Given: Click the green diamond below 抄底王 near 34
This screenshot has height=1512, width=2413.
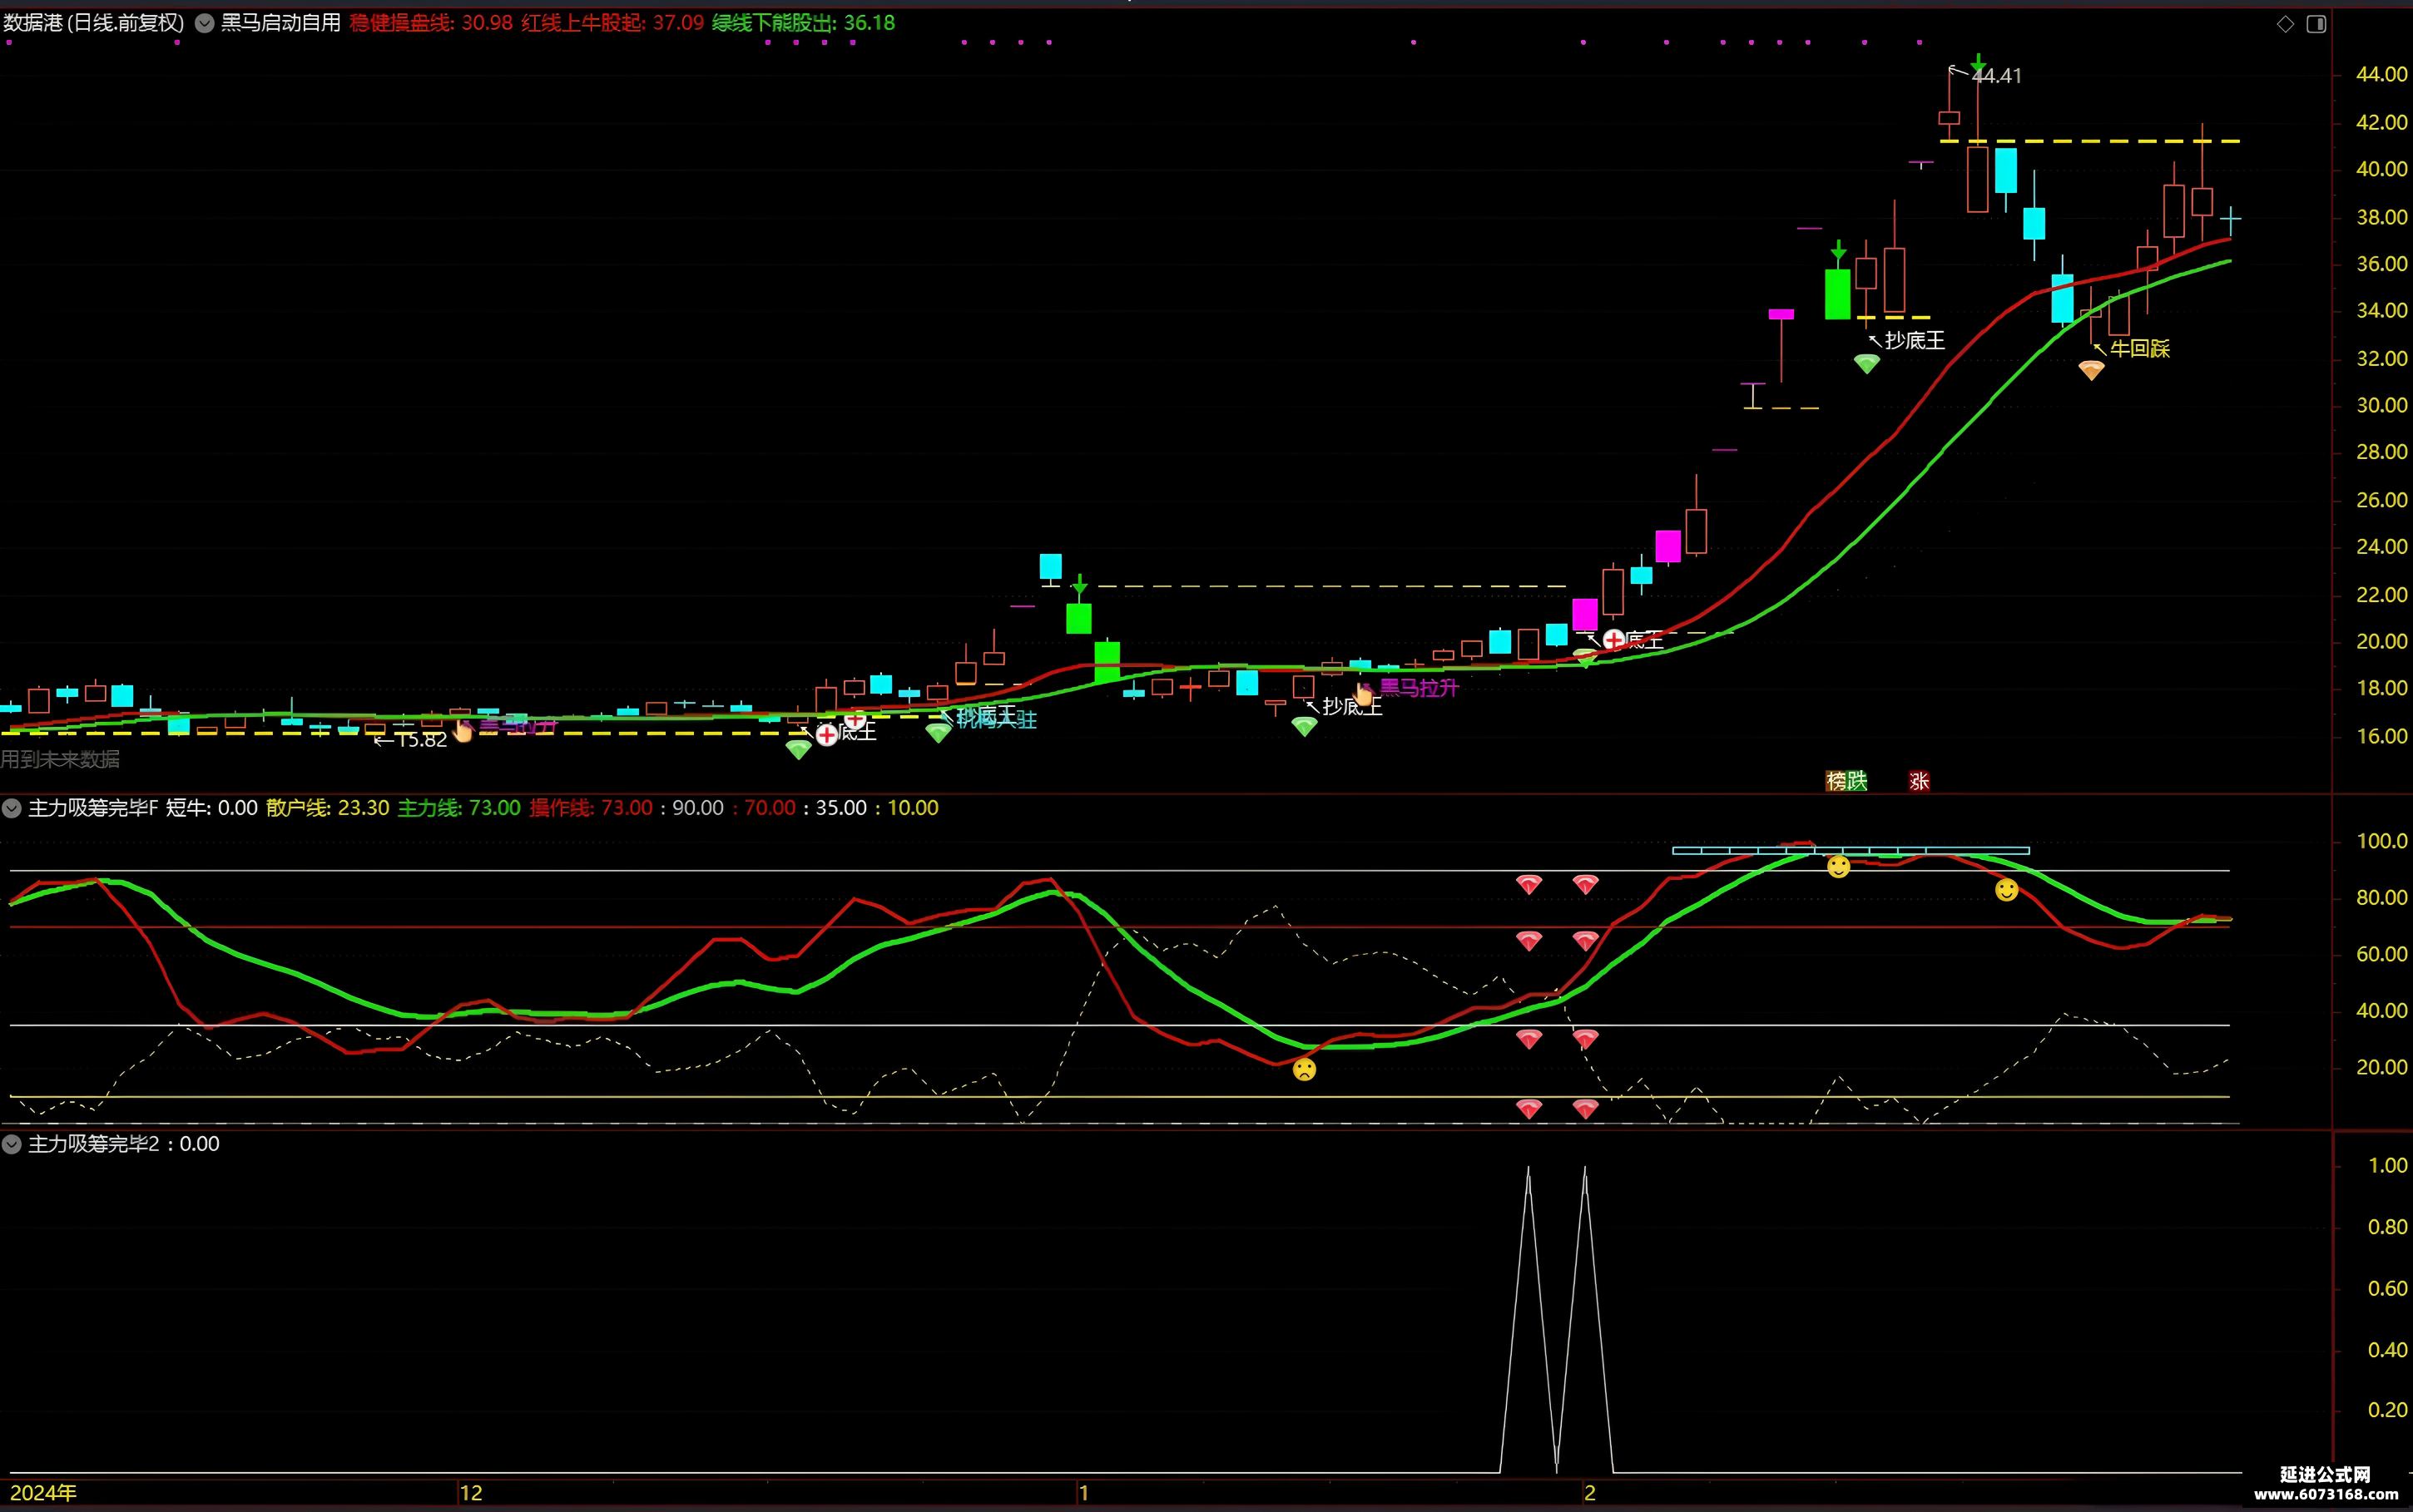Looking at the screenshot, I should [x=1867, y=365].
